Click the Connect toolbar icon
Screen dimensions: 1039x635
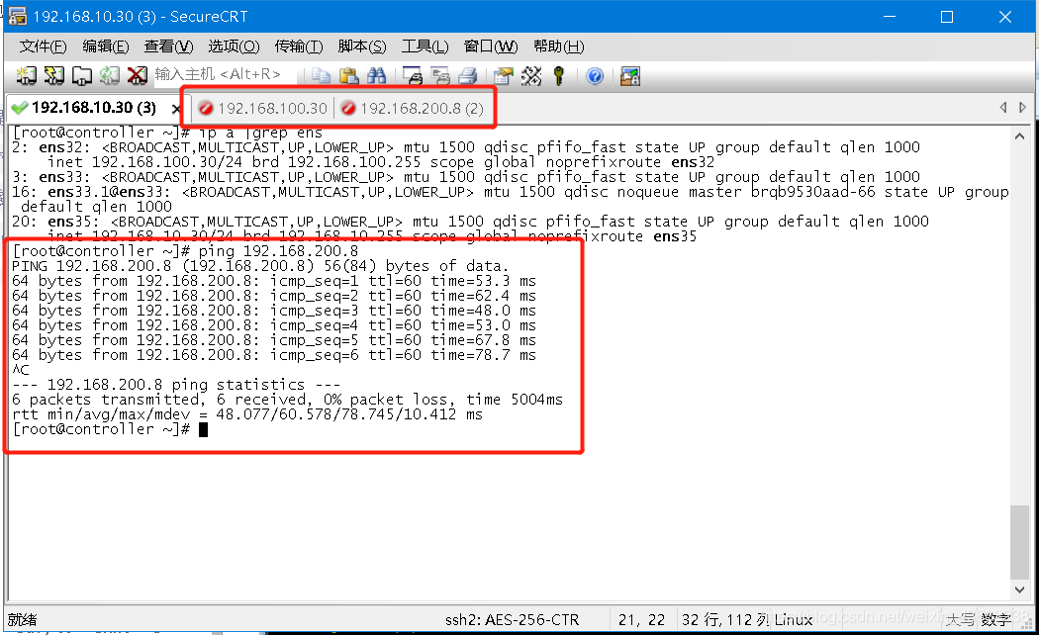(26, 76)
